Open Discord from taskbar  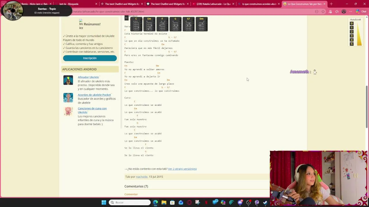[240, 202]
